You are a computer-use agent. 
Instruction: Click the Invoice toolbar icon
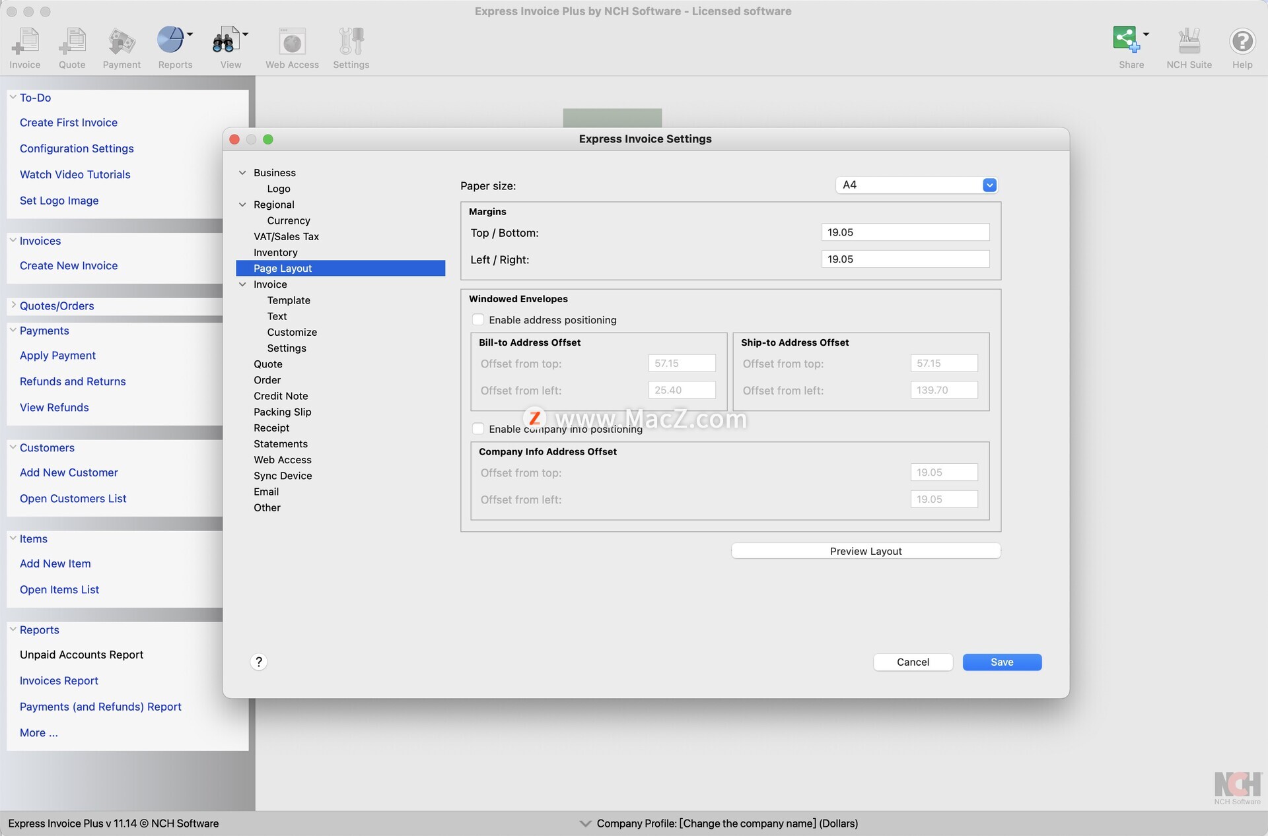click(25, 41)
